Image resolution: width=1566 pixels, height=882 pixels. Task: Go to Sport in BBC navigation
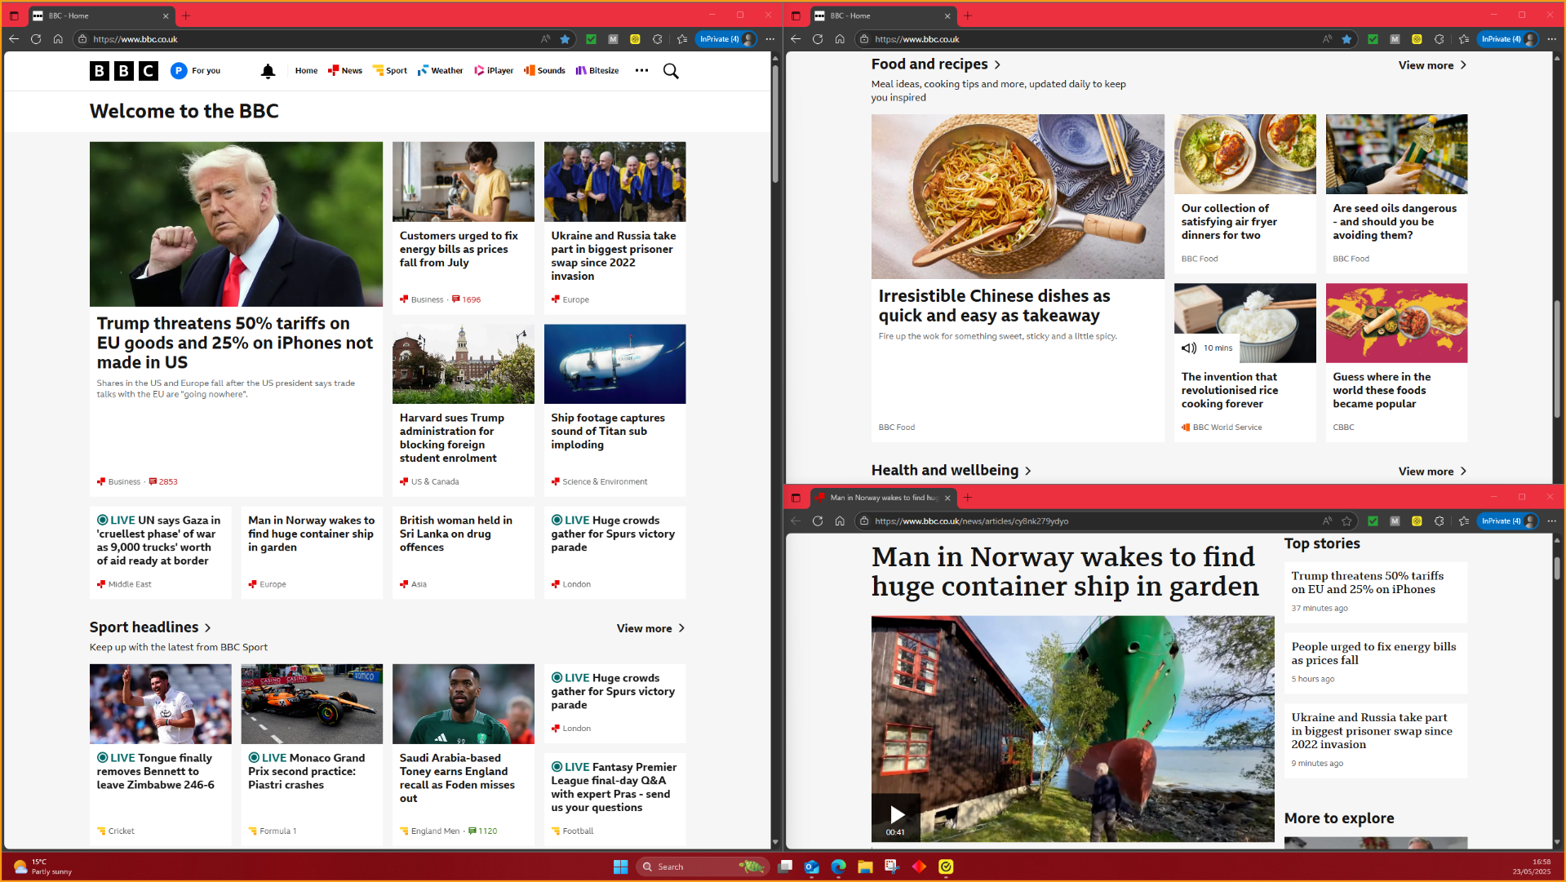coord(390,71)
